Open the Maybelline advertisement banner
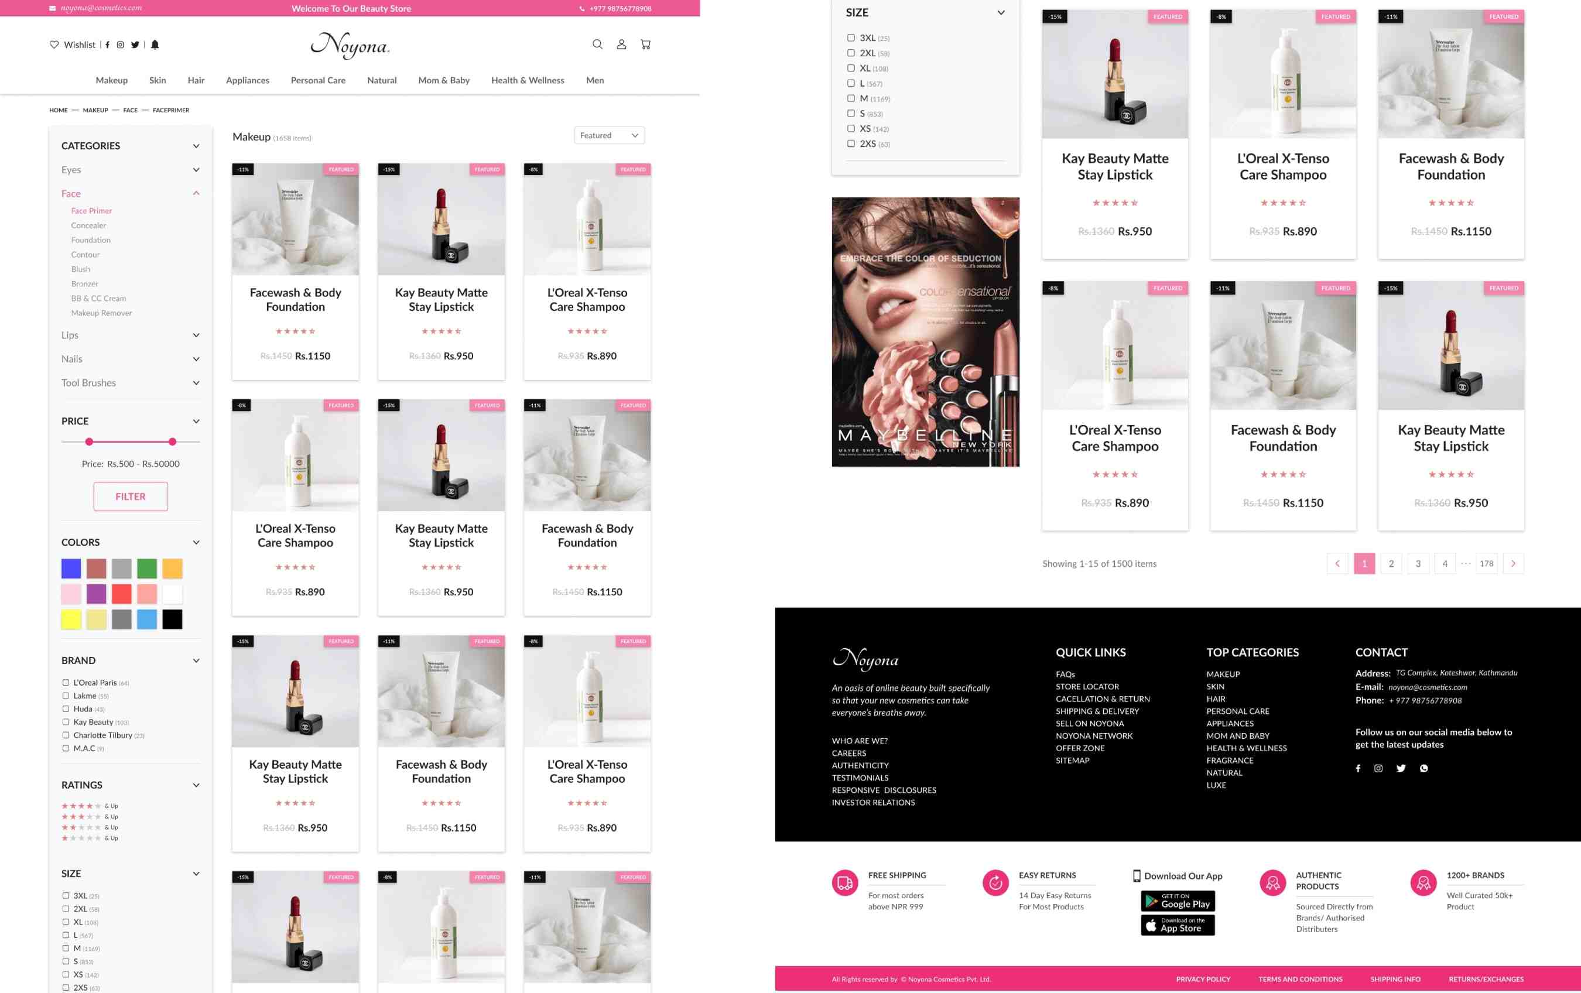 (926, 332)
